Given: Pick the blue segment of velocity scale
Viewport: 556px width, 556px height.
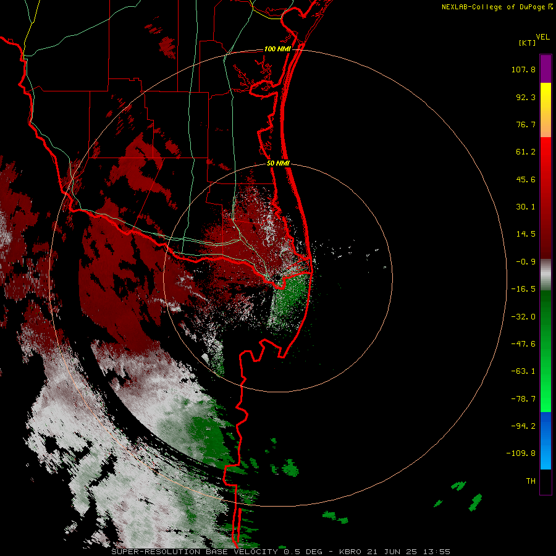Looking at the screenshot, I should [x=545, y=440].
